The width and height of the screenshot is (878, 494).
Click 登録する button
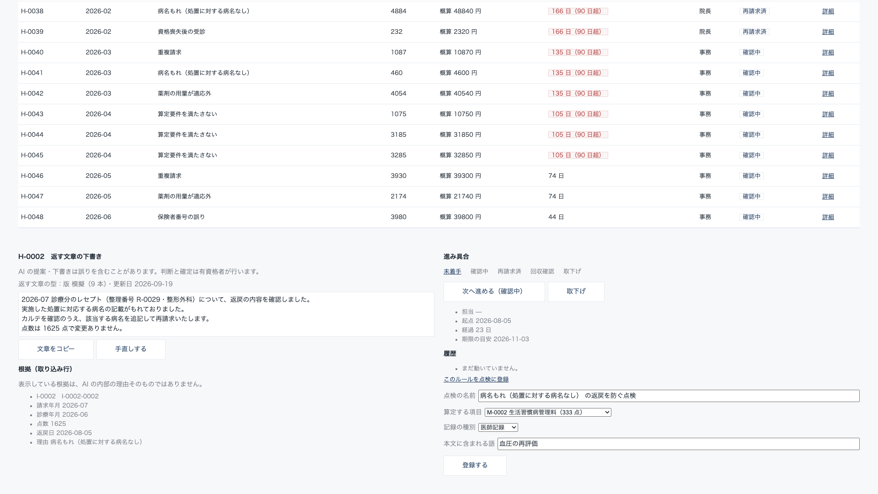(x=475, y=465)
